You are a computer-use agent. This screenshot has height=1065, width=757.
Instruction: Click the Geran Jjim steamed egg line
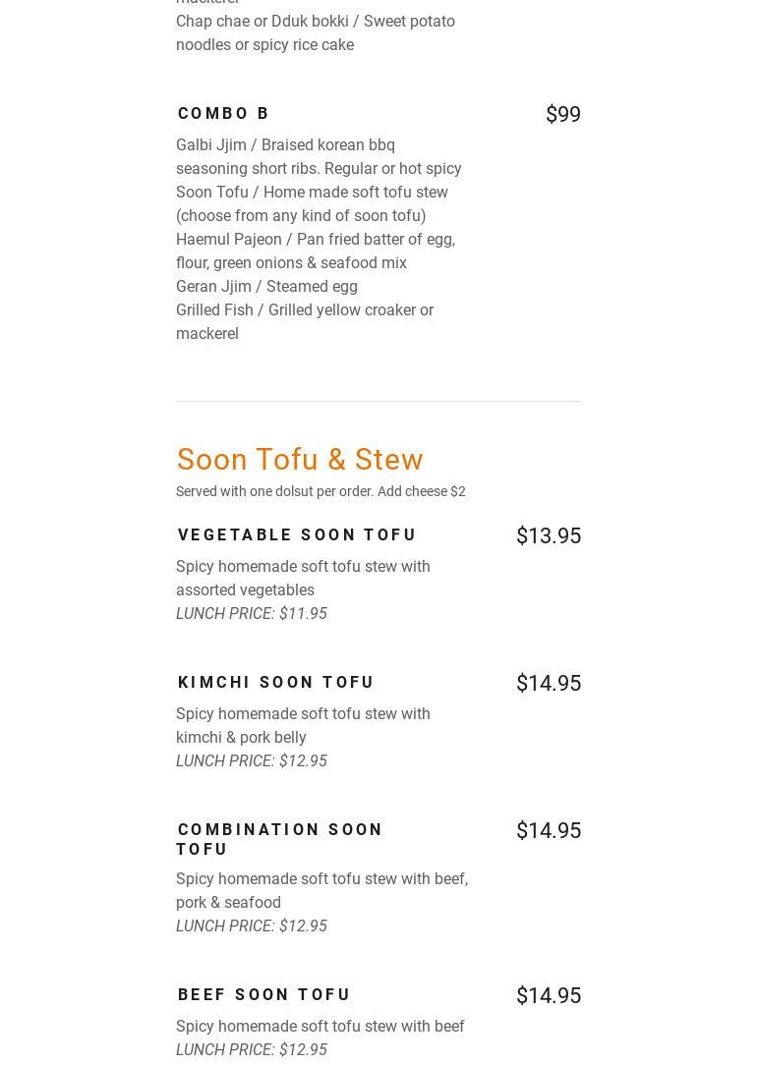266,286
